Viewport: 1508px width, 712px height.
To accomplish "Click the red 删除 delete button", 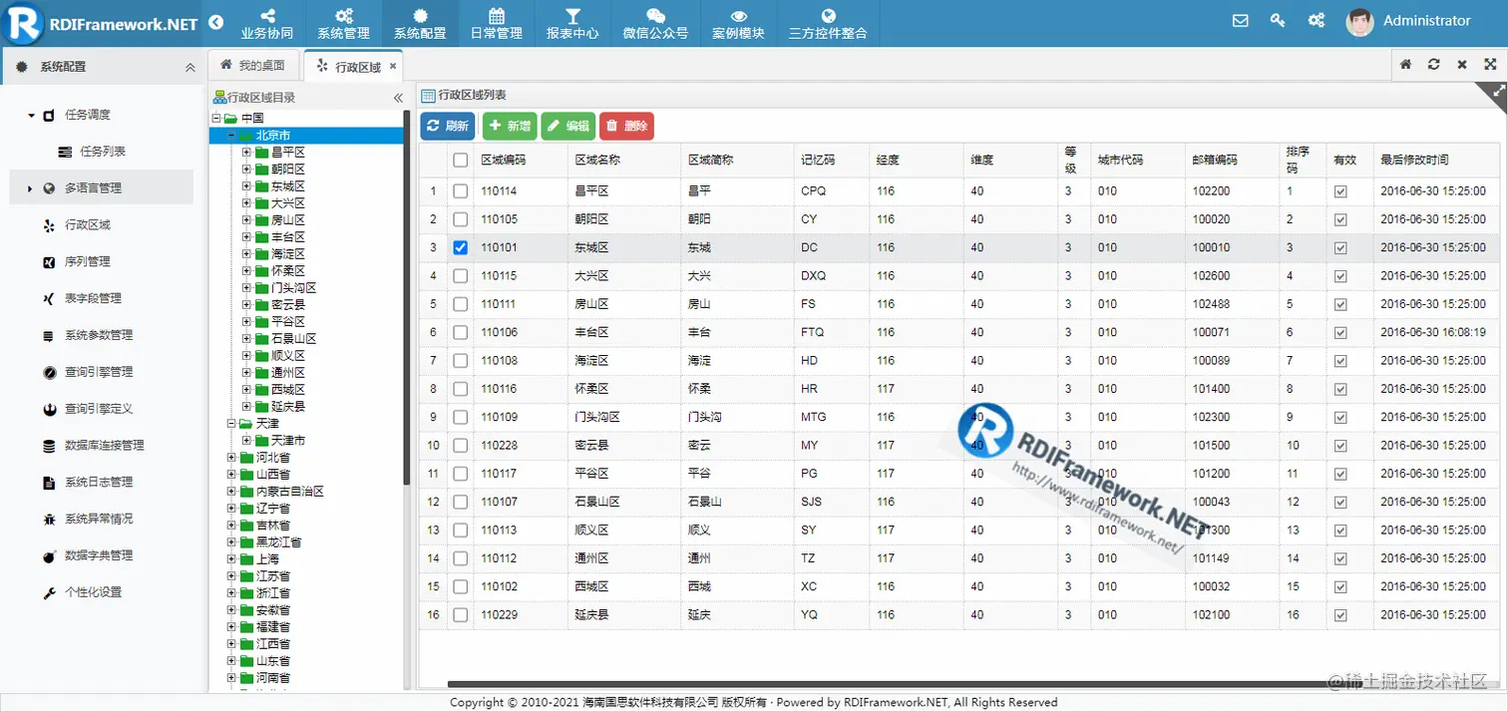I will (x=626, y=126).
